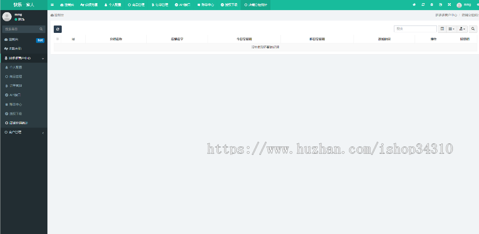Sort by the 店铺名字 column header
This screenshot has width=479, height=234.
[x=177, y=39]
